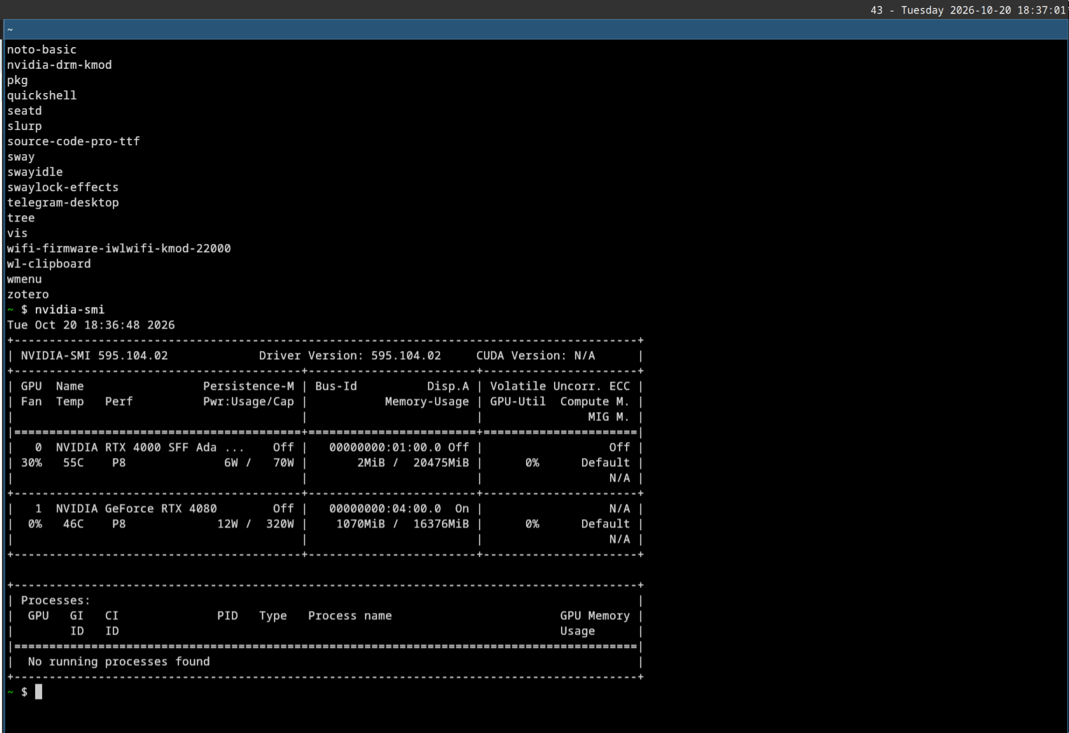
Task: Select the '46C' temperature value
Action: [73, 523]
